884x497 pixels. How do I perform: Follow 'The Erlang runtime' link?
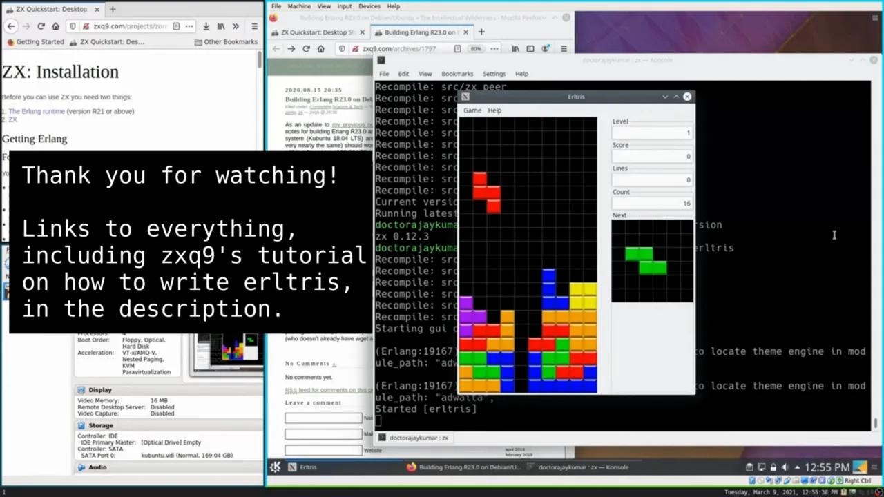(x=37, y=111)
